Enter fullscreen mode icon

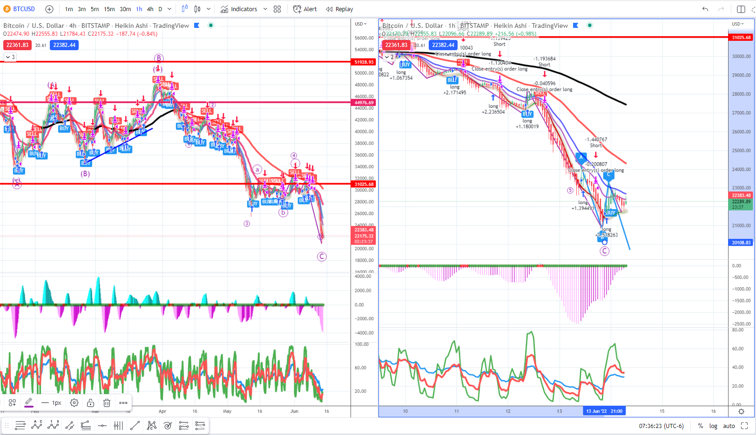pos(744,426)
